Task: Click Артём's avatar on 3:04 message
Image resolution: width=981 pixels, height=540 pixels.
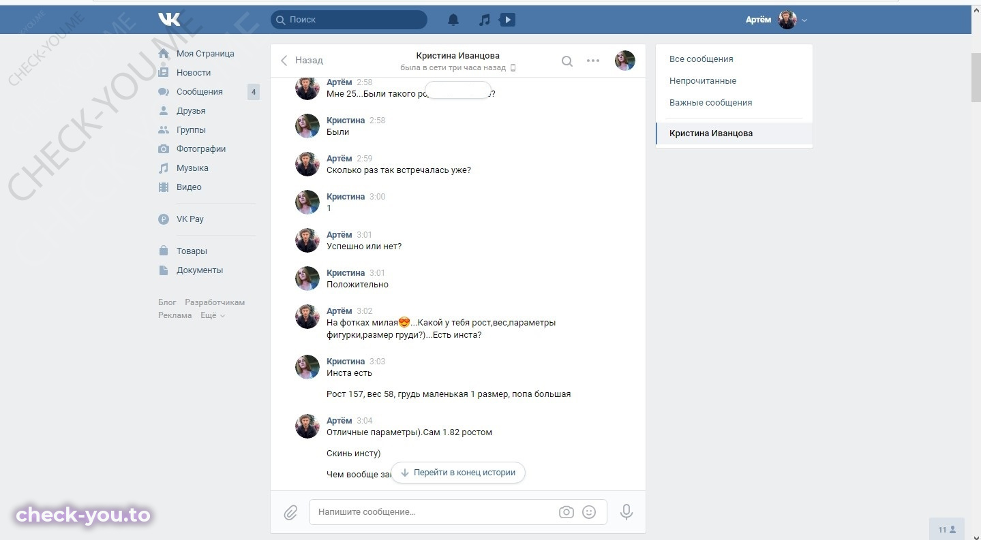Action: pyautogui.click(x=307, y=426)
